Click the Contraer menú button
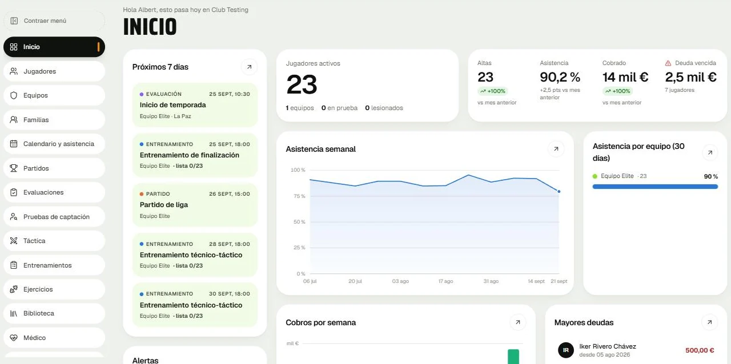This screenshot has height=364, width=731. [x=54, y=21]
